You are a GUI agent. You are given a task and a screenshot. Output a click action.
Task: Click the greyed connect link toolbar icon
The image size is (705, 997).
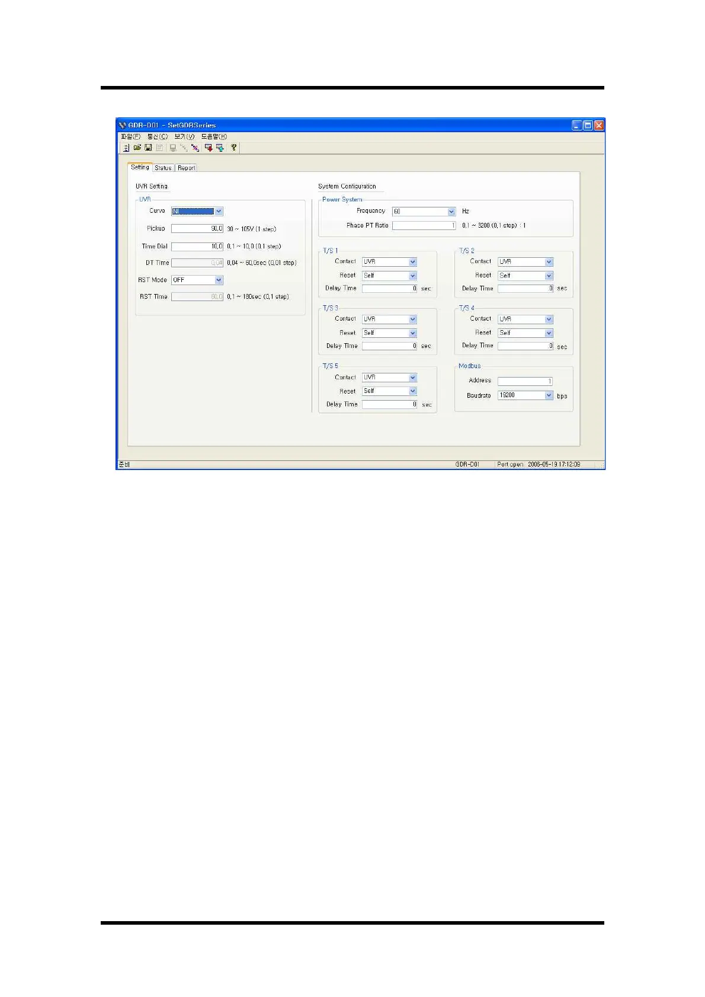coord(184,148)
